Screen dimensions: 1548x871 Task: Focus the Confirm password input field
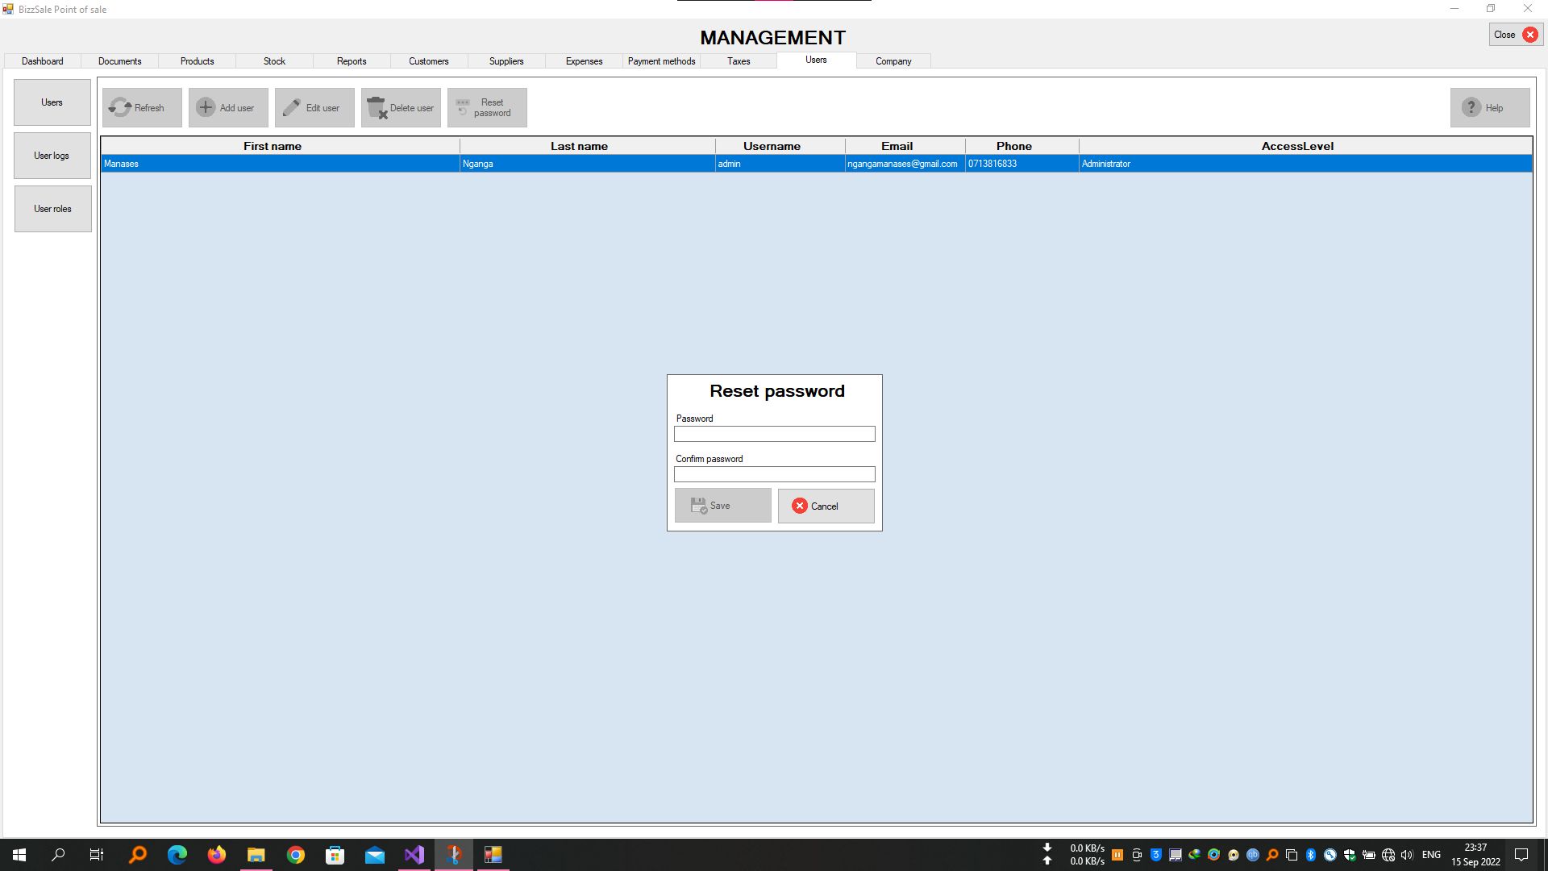point(774,474)
